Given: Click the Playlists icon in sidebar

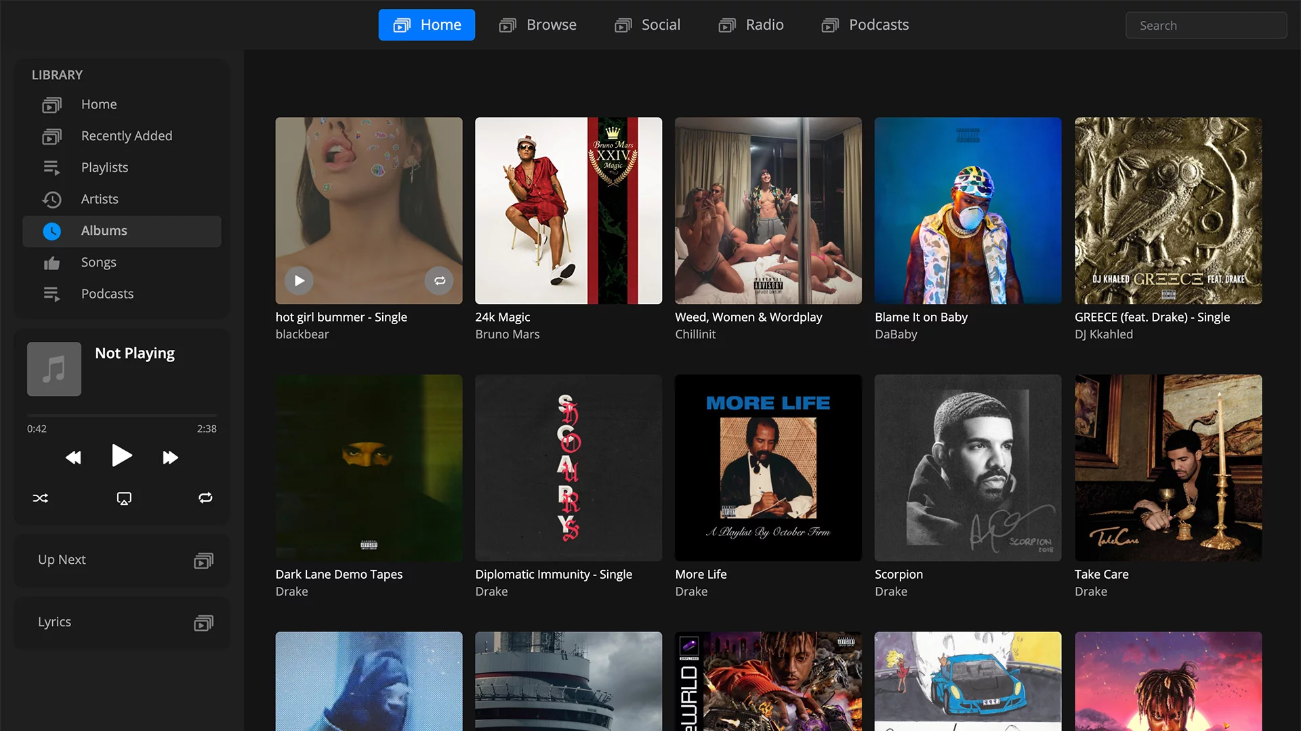Looking at the screenshot, I should [x=50, y=167].
